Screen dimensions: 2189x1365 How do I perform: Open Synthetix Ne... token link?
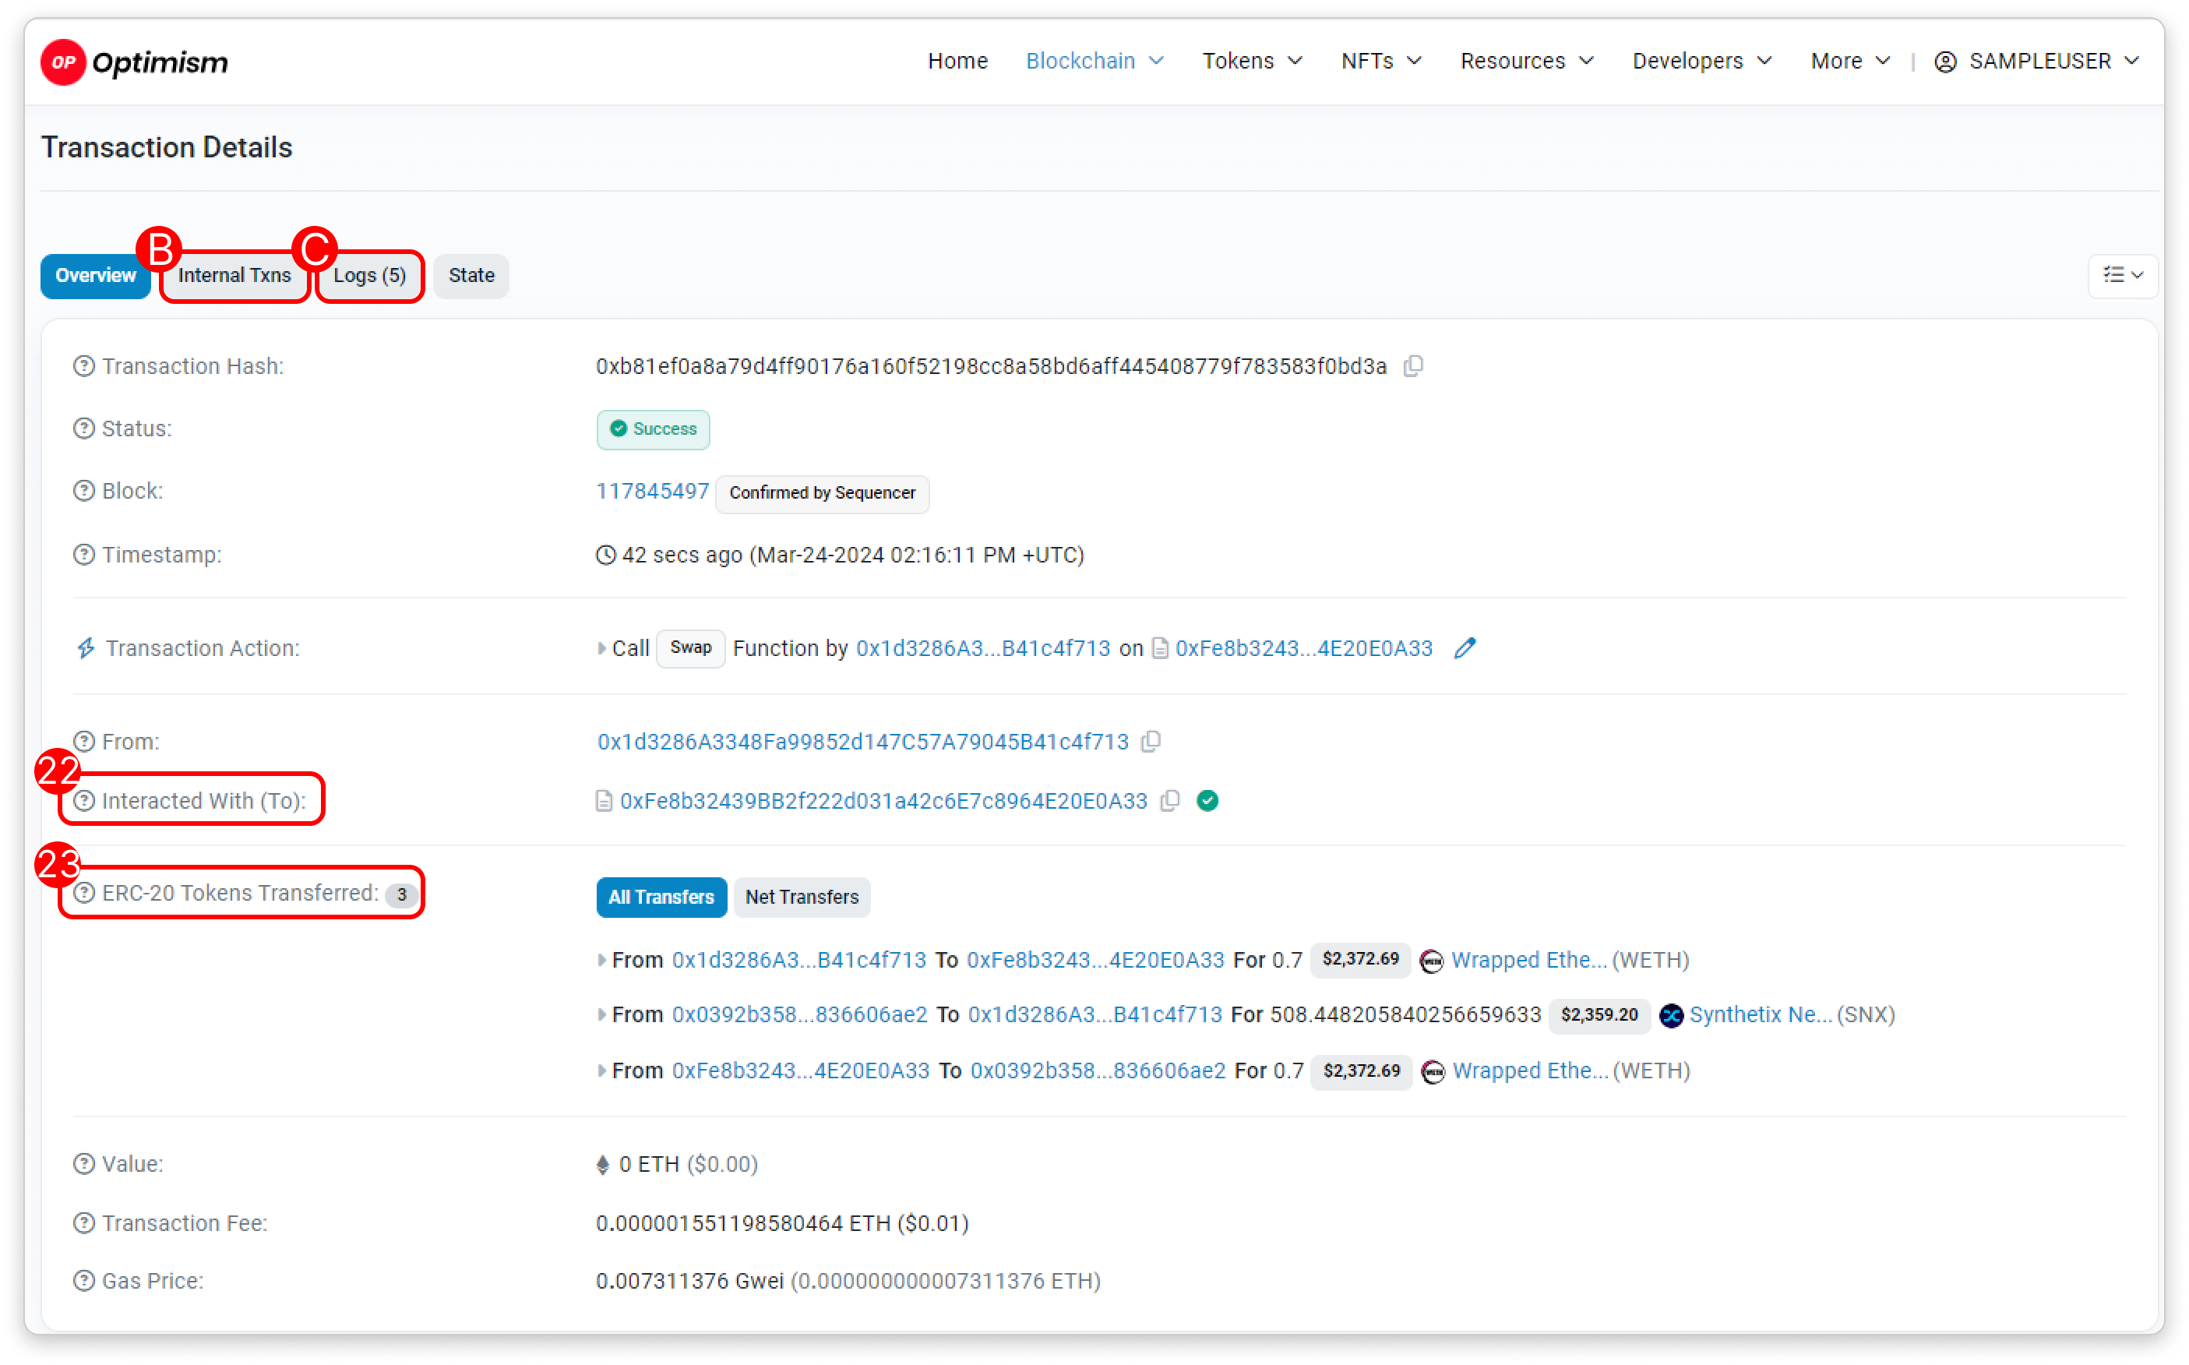pyautogui.click(x=1761, y=1016)
